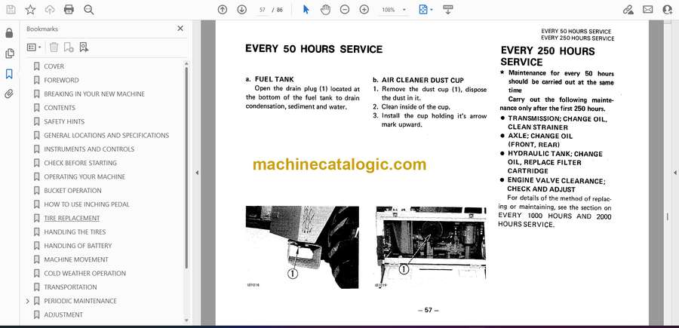Screen dimensions: 679x328
Task: Activate the Hand pan tool
Action: point(325,10)
